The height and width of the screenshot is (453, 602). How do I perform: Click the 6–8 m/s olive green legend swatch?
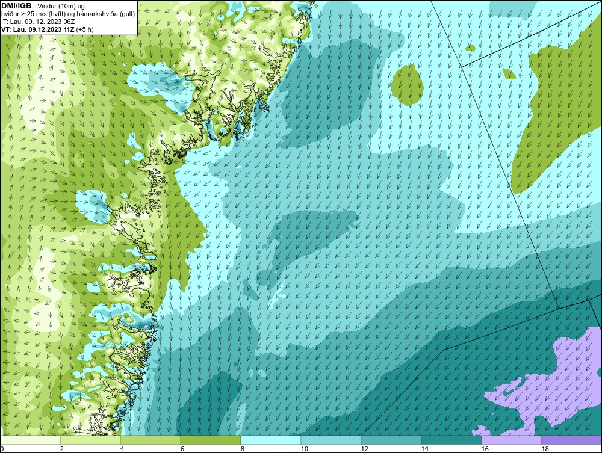coord(211,440)
